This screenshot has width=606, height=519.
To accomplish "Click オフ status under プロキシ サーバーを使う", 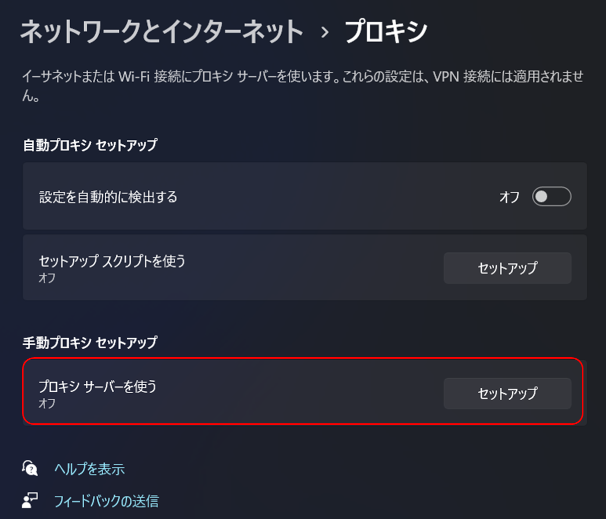I will [47, 403].
